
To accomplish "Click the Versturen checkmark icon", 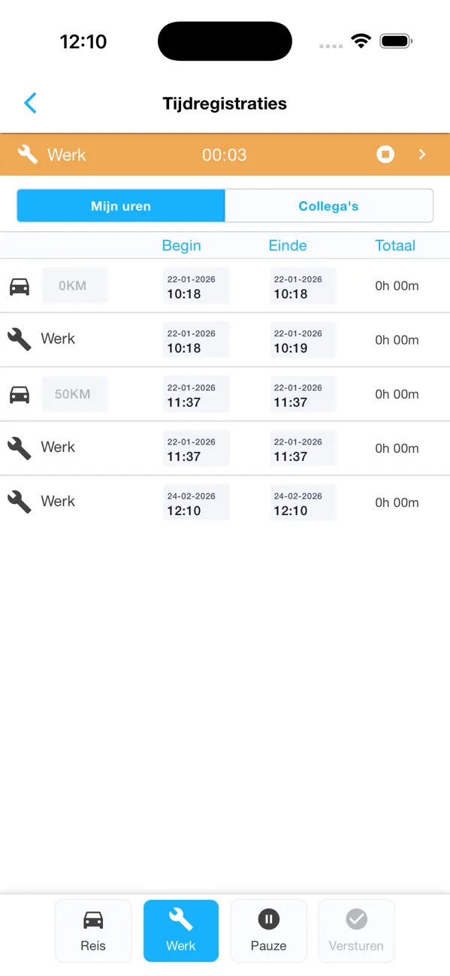I will click(x=356, y=917).
